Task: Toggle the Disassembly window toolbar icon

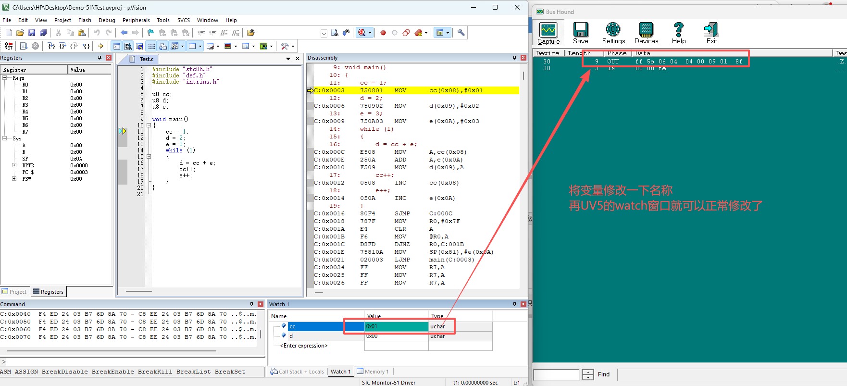Action: click(128, 46)
